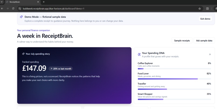Reload the page with refresh icon
Screen dimensions: 217x109
(x=13, y=9)
